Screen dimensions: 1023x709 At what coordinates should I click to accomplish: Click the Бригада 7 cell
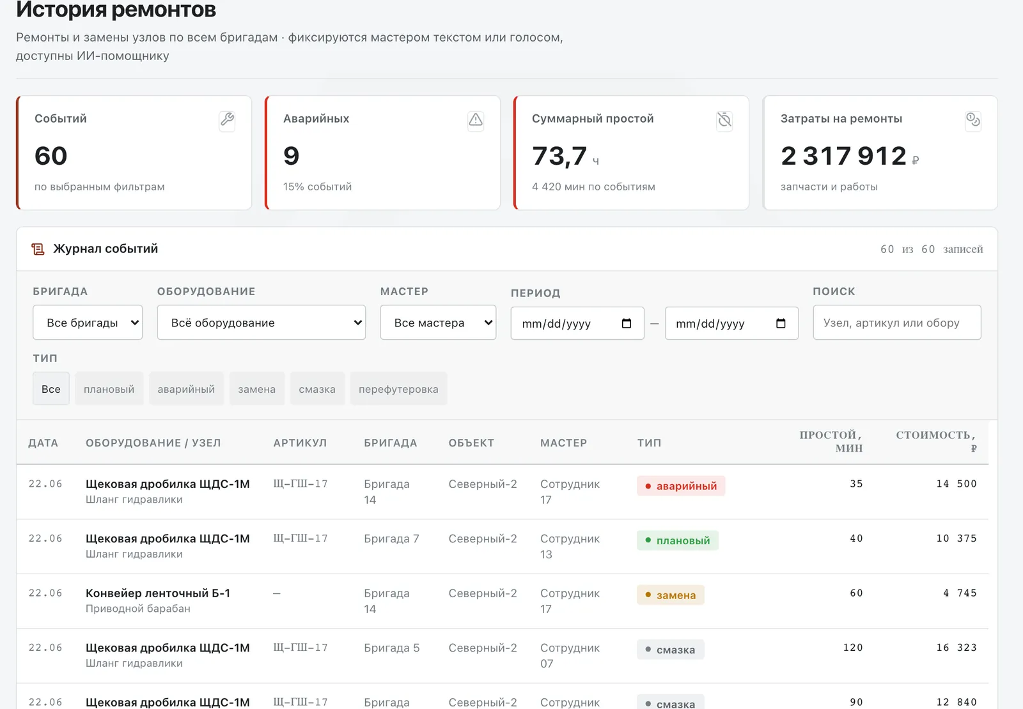[x=391, y=539]
